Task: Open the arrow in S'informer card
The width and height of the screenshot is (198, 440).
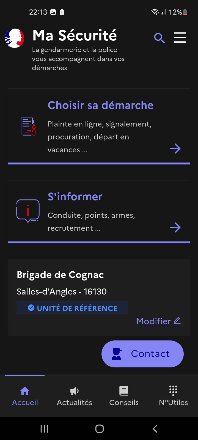Action: point(175,227)
